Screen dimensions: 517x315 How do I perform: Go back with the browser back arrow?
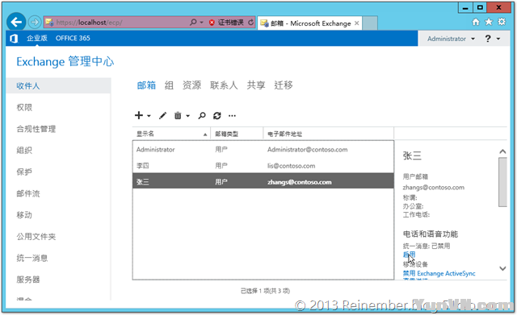[x=16, y=22]
